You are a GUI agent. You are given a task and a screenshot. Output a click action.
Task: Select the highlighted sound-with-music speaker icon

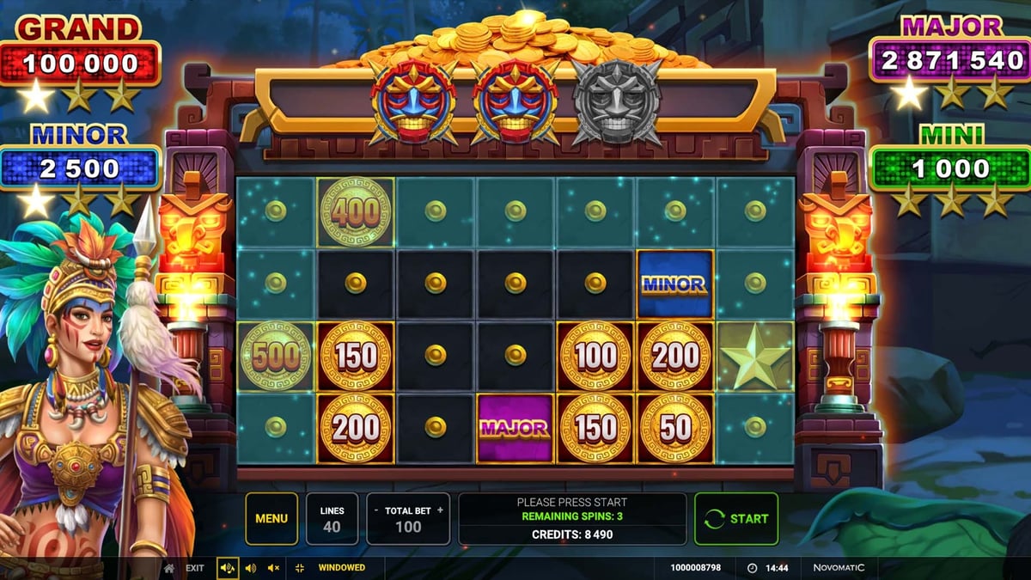pos(228,568)
